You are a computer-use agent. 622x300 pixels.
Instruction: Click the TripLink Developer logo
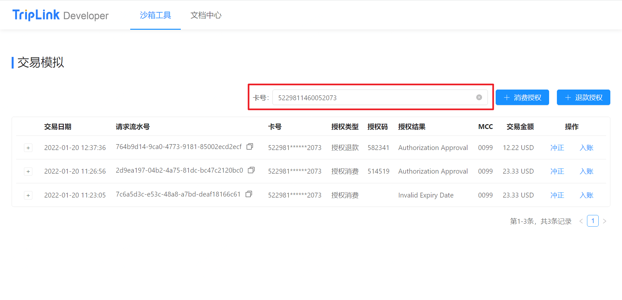pyautogui.click(x=61, y=15)
